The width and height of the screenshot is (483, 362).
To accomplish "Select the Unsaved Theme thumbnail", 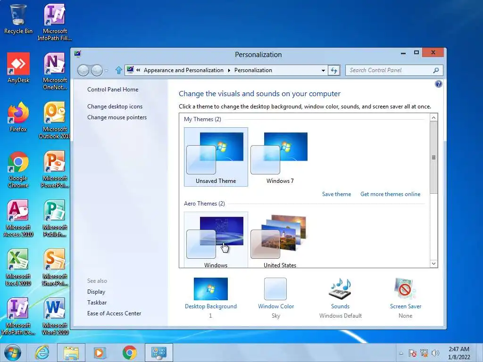I will click(x=216, y=157).
